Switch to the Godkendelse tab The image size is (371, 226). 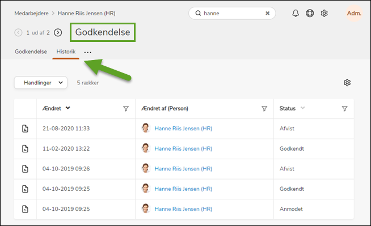(x=31, y=52)
